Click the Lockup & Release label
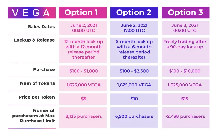217x135 pixels. [x=34, y=40]
